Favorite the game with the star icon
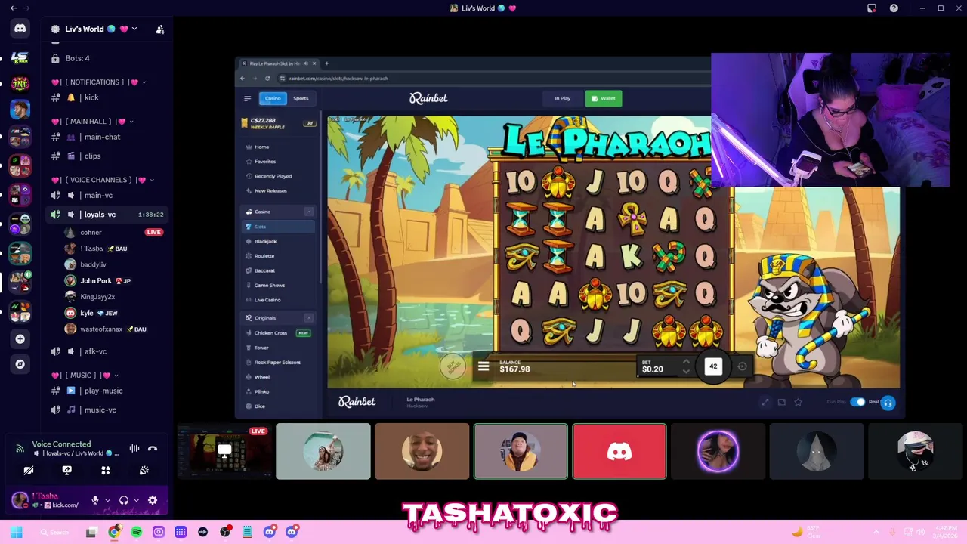This screenshot has height=544, width=967. pos(798,402)
